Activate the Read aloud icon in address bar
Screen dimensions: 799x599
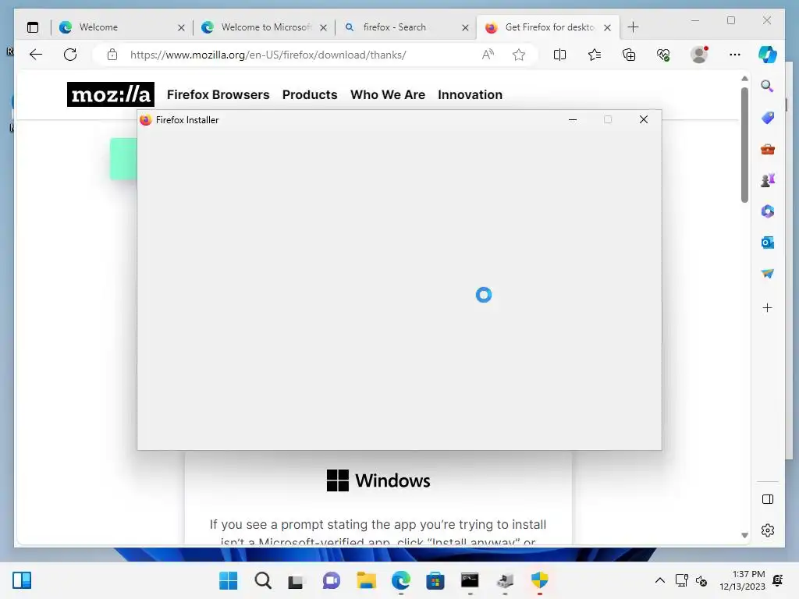(x=488, y=55)
